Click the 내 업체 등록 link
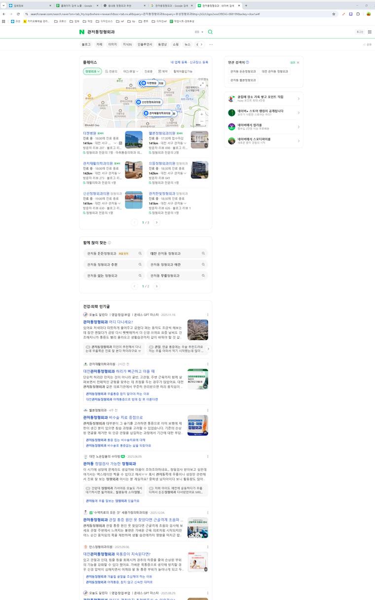 click(179, 63)
